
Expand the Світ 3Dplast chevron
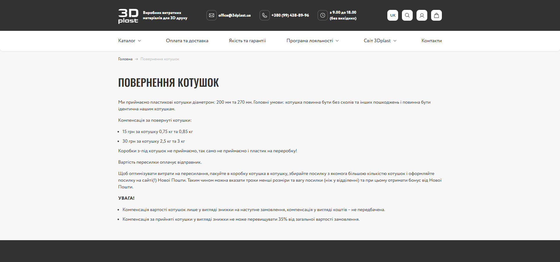395,41
